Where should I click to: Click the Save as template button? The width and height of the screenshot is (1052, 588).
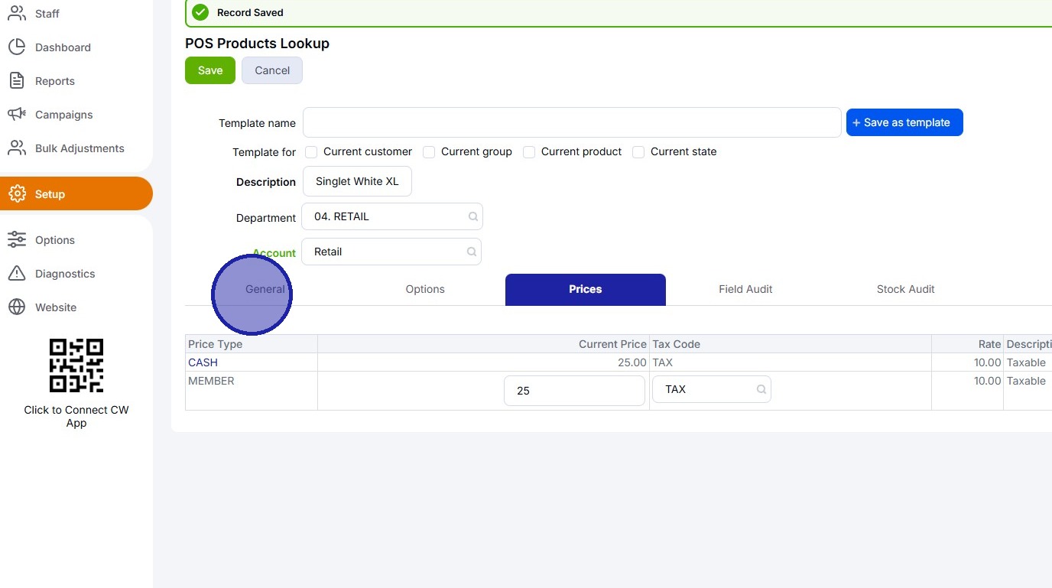coord(904,122)
